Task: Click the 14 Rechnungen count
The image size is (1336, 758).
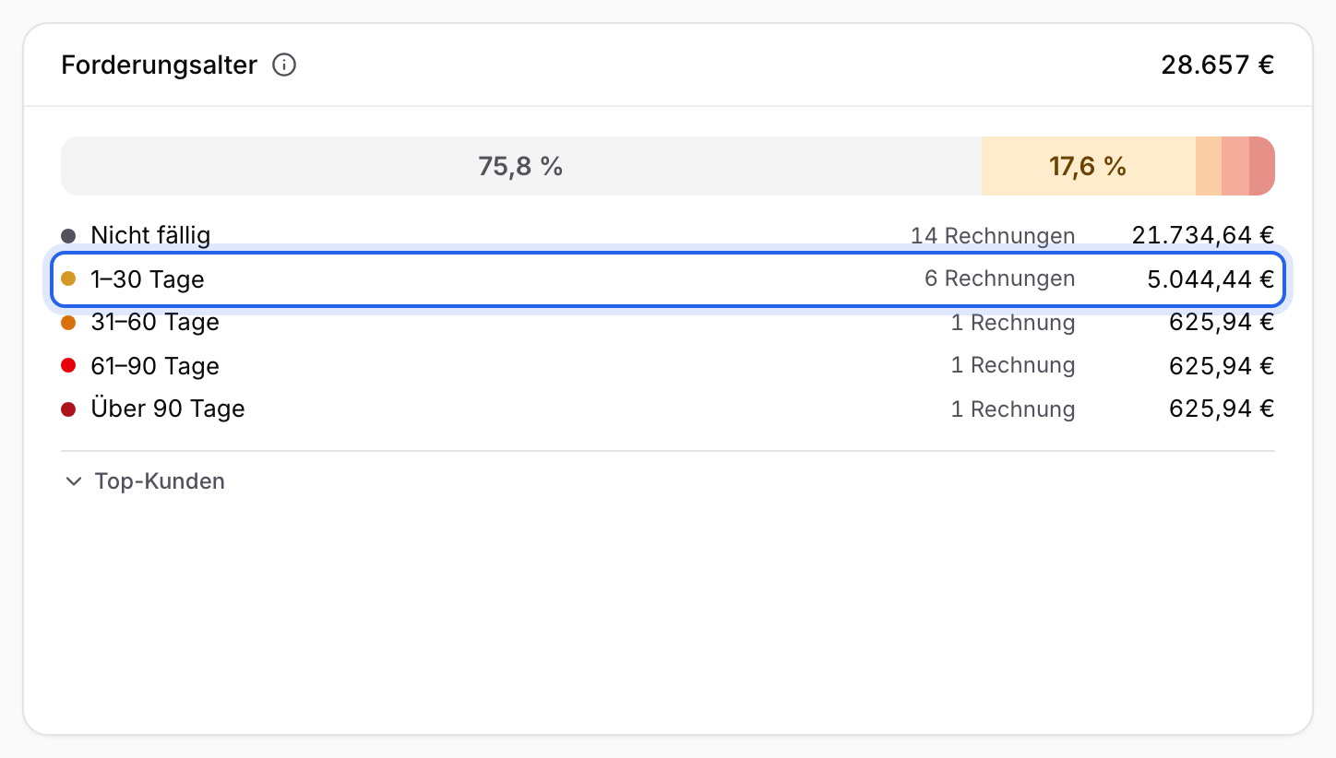Action: pyautogui.click(x=993, y=236)
